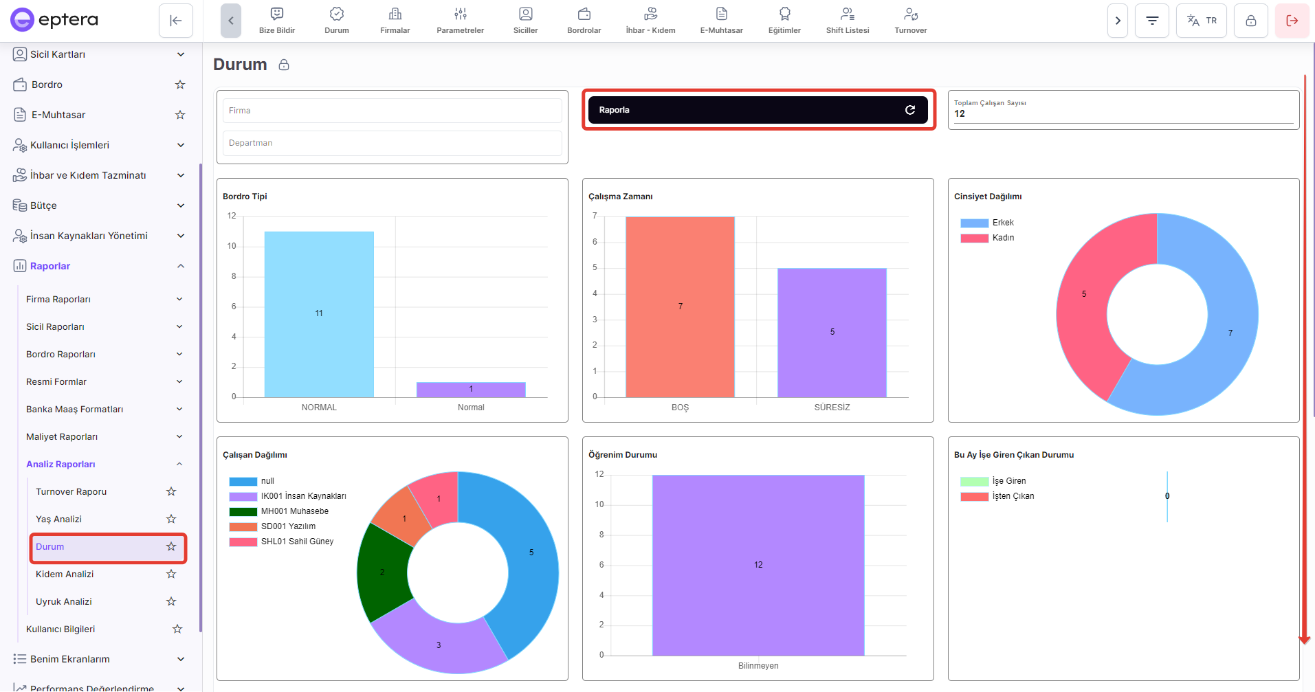The width and height of the screenshot is (1315, 692).
Task: Open Shift Listesi from the toolbar
Action: tap(847, 21)
